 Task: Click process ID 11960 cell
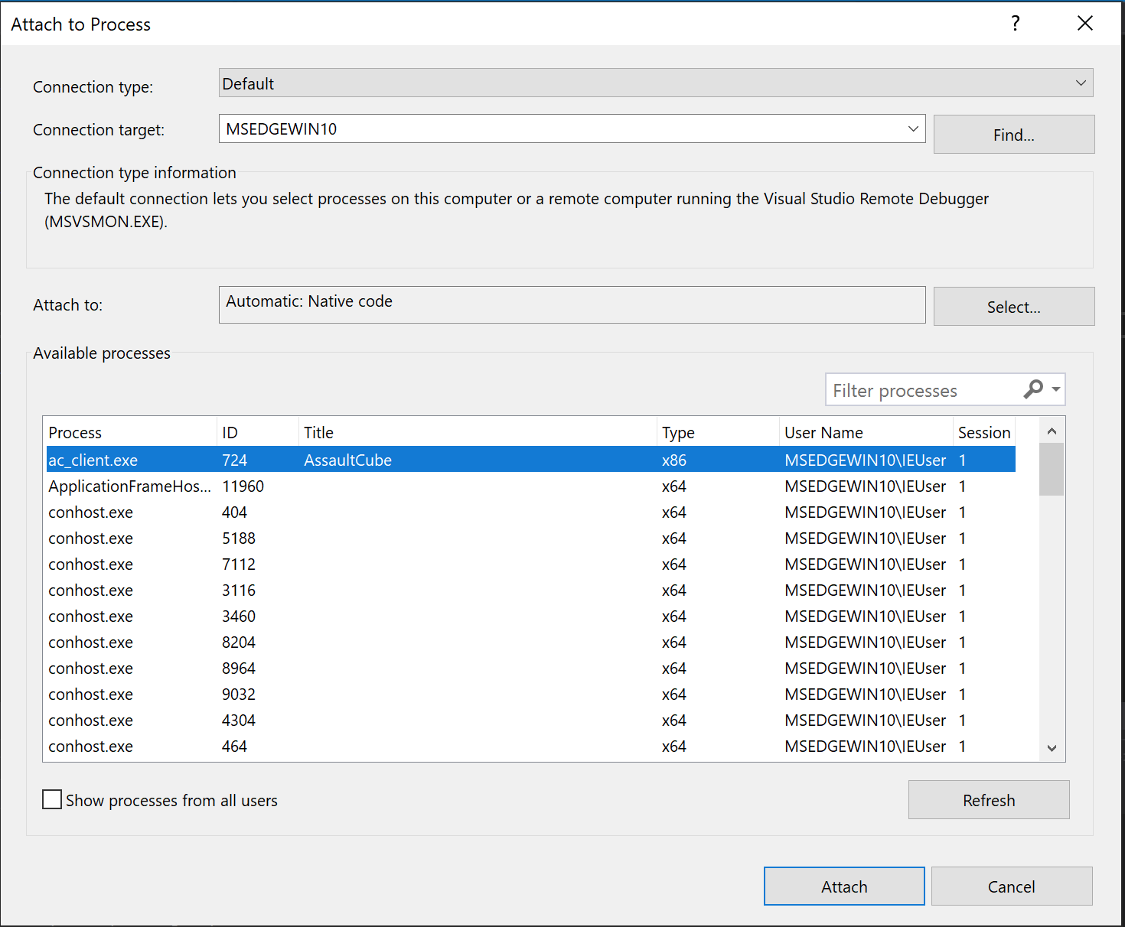(x=243, y=486)
